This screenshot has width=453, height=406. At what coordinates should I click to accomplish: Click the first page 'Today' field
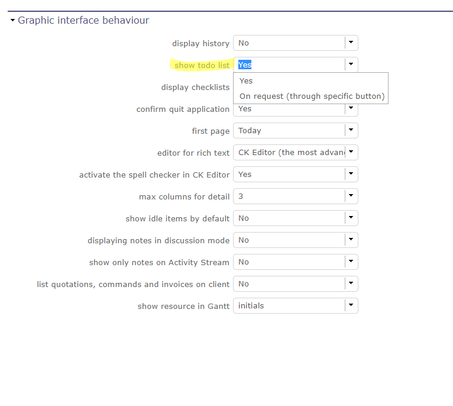point(290,130)
